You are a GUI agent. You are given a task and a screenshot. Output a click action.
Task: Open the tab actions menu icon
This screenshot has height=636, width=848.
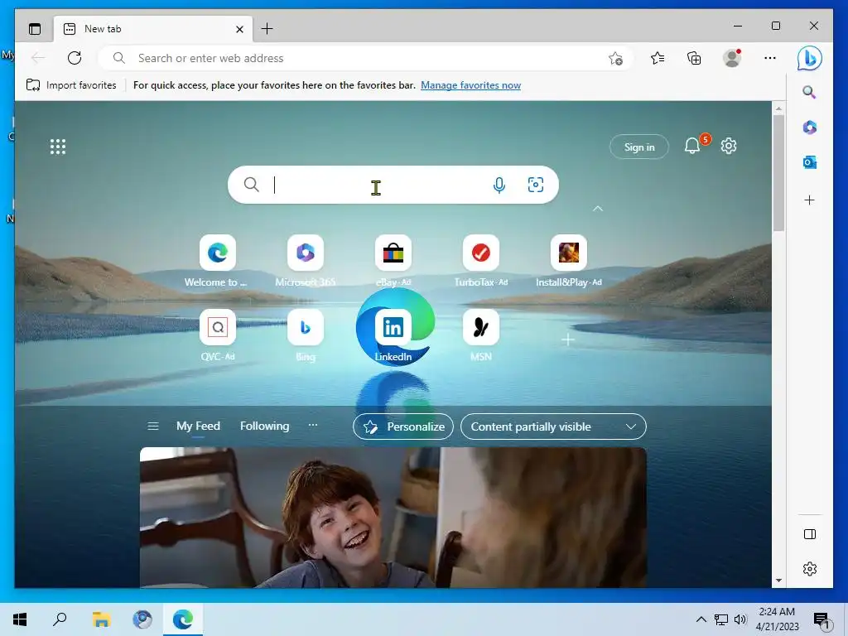35,29
